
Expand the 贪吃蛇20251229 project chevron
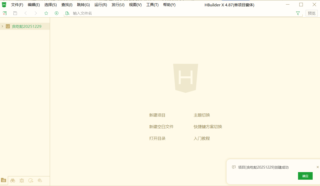2,26
